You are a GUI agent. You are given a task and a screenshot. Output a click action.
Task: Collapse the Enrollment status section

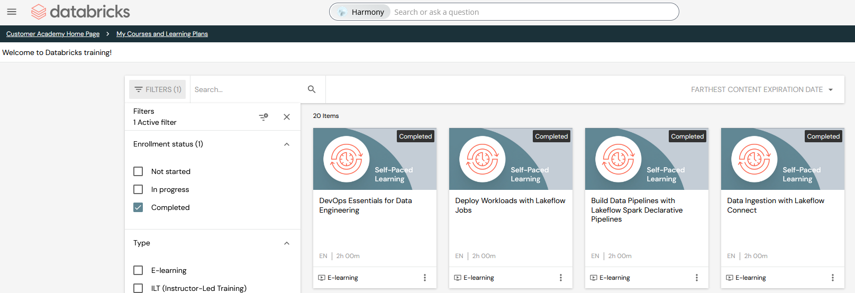(x=287, y=144)
